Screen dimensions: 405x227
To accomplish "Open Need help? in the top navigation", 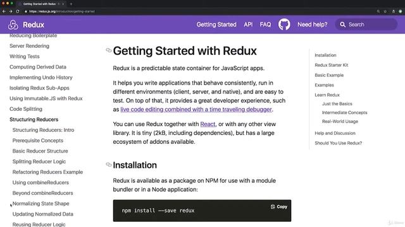I will click(x=312, y=25).
